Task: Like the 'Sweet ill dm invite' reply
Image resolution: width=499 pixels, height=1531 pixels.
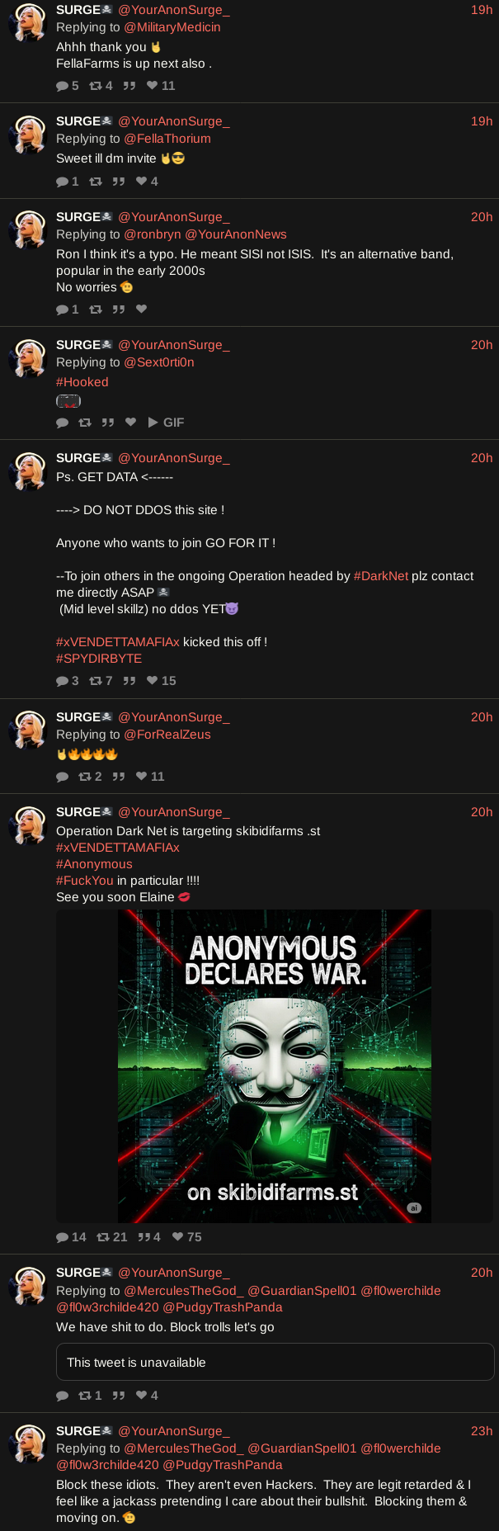Action: click(x=147, y=182)
